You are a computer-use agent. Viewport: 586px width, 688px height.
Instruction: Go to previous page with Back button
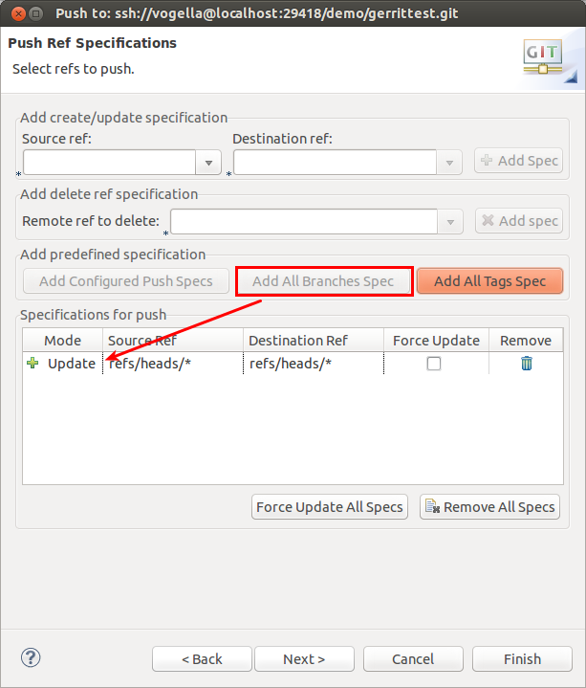point(202,659)
